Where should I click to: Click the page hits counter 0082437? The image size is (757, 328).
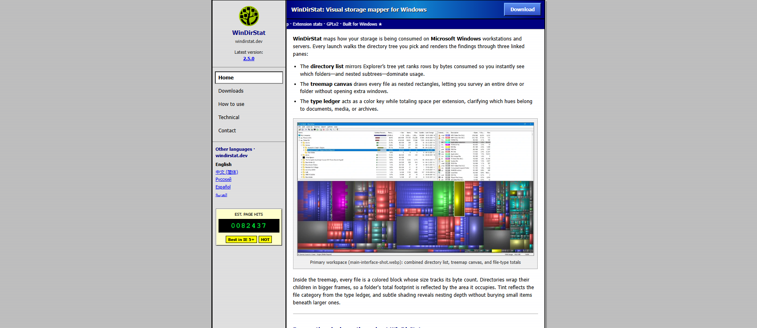pos(249,226)
